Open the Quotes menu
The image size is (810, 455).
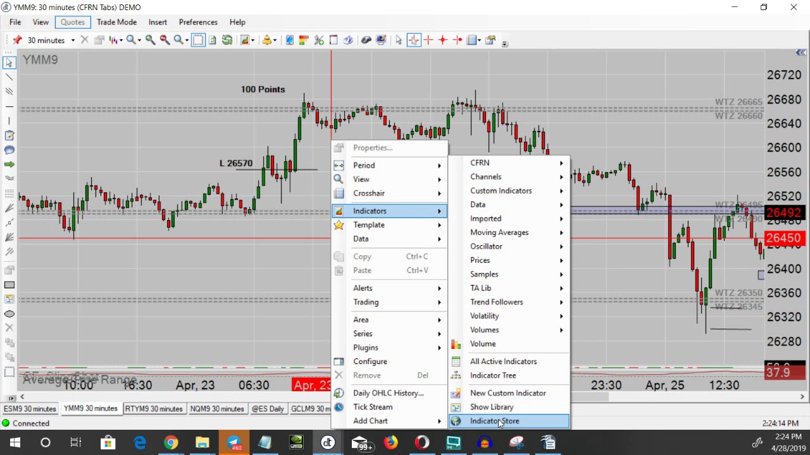(x=73, y=22)
